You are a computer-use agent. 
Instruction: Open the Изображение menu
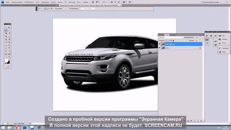click(x=29, y=2)
